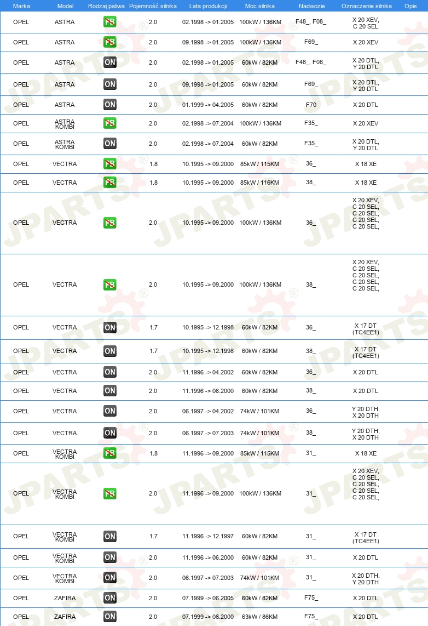Viewport: 428px width, 626px height.
Task: Click diesel icon in Vectra 06.1997 -> 04.2002 row
Action: [109, 411]
